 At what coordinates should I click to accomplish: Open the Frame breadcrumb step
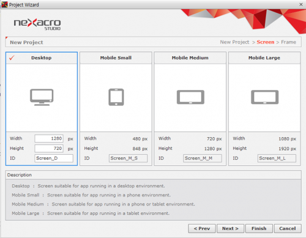coord(288,42)
